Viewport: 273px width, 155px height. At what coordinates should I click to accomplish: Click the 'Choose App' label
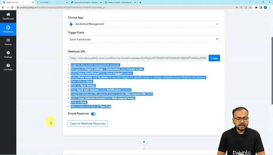(75, 18)
